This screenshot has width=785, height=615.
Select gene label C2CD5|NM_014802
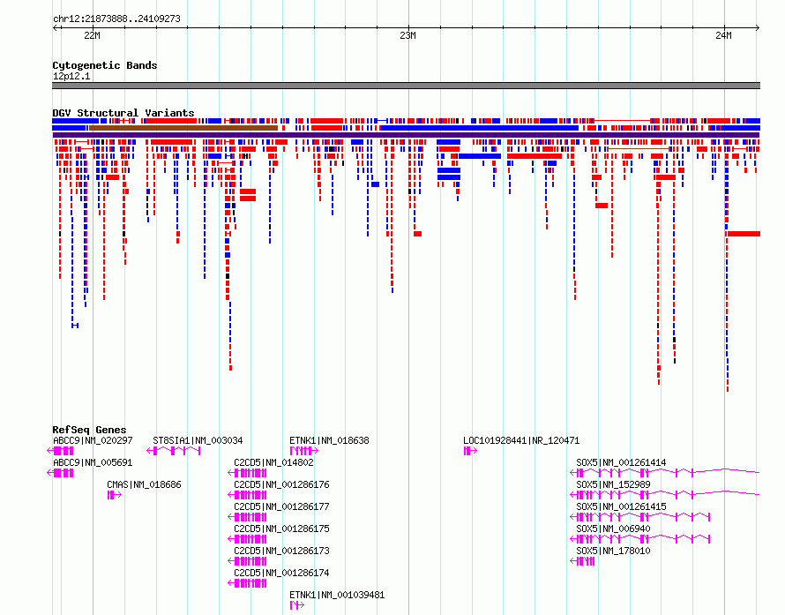click(x=273, y=462)
